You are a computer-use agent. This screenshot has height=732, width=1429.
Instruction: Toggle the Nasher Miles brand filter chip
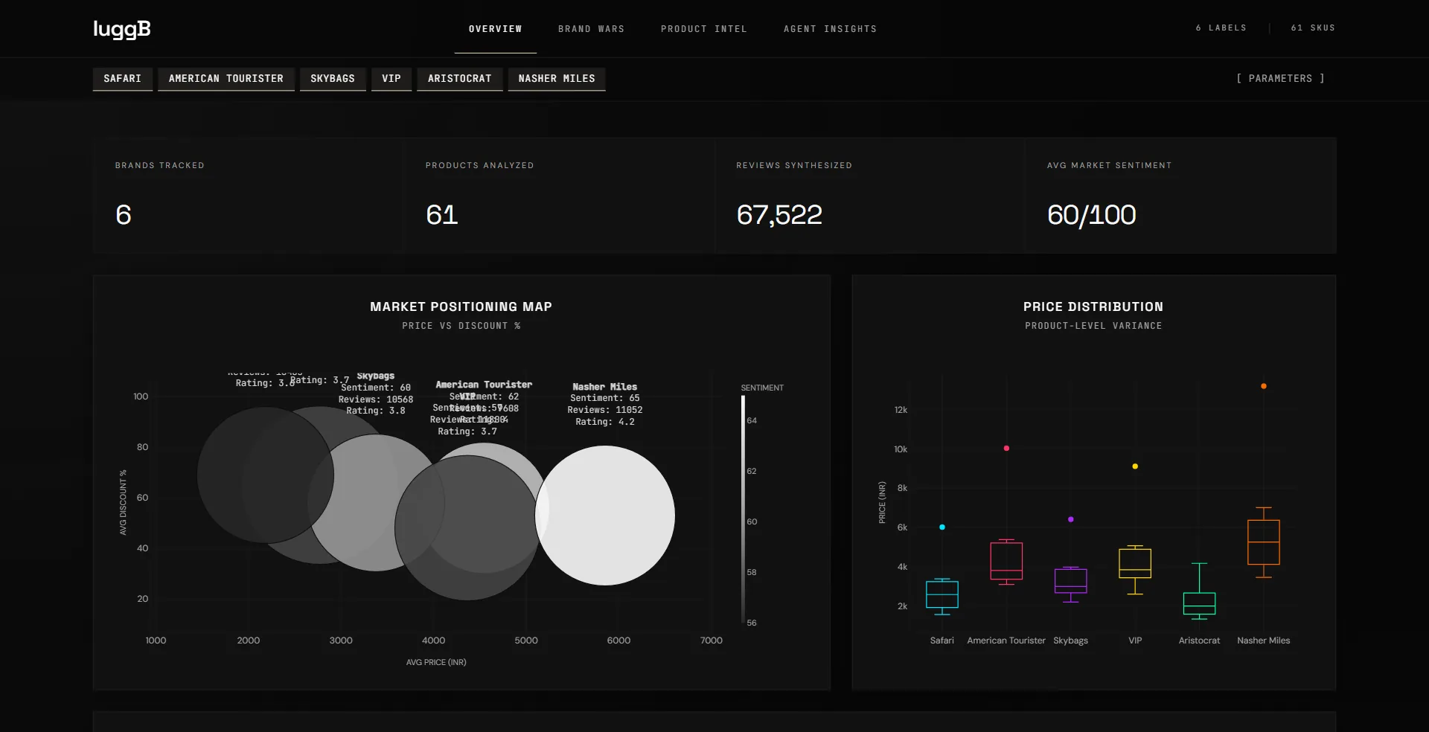click(x=557, y=79)
